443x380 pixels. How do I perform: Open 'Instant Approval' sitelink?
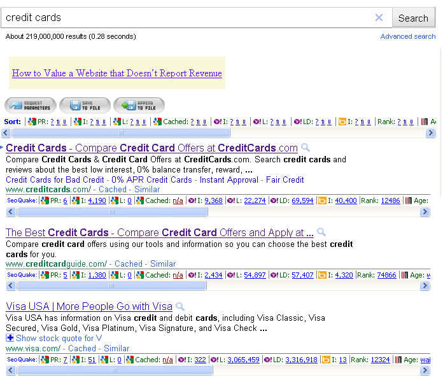point(229,179)
